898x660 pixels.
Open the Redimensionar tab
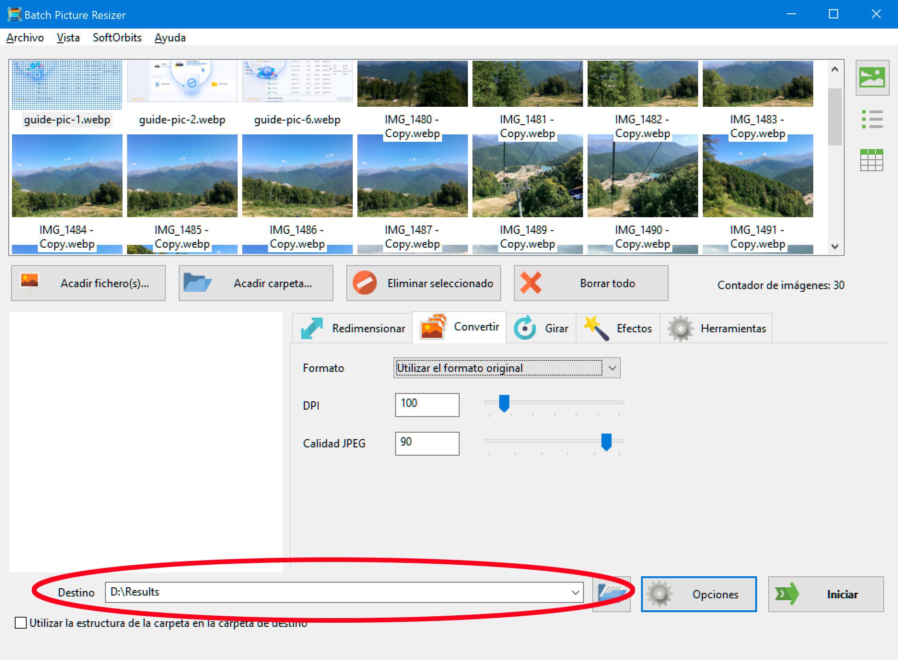click(x=353, y=328)
